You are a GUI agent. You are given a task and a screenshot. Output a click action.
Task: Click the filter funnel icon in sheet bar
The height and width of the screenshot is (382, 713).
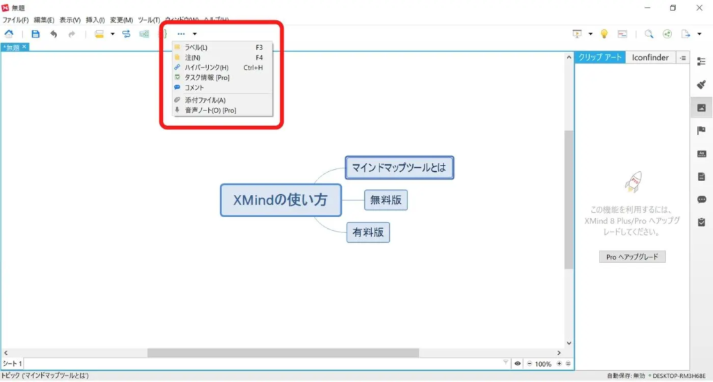pyautogui.click(x=506, y=363)
